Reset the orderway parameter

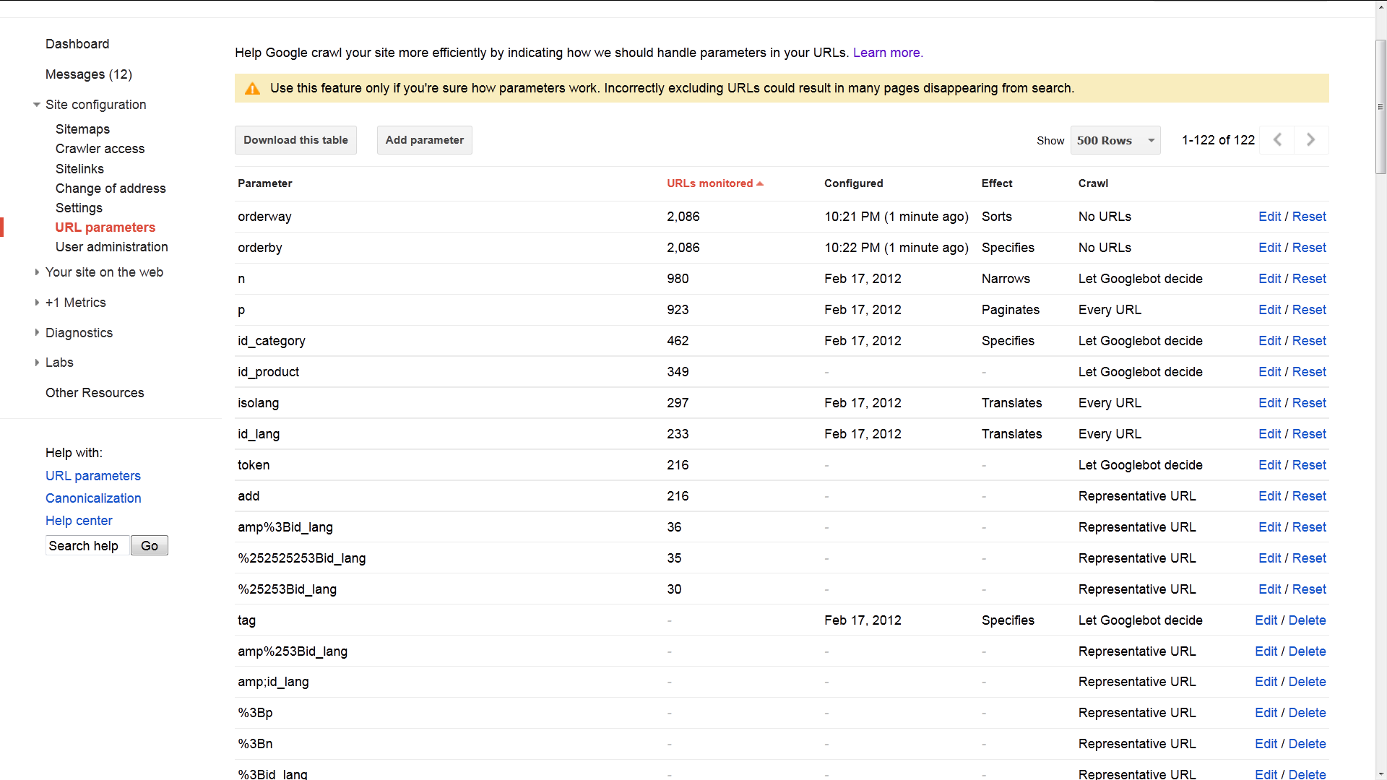pos(1309,217)
